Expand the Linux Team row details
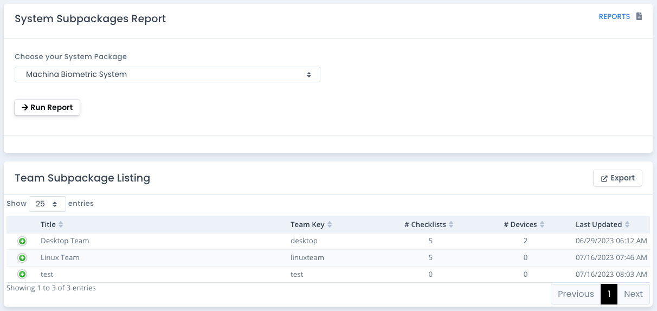This screenshot has height=311, width=657. [22, 258]
